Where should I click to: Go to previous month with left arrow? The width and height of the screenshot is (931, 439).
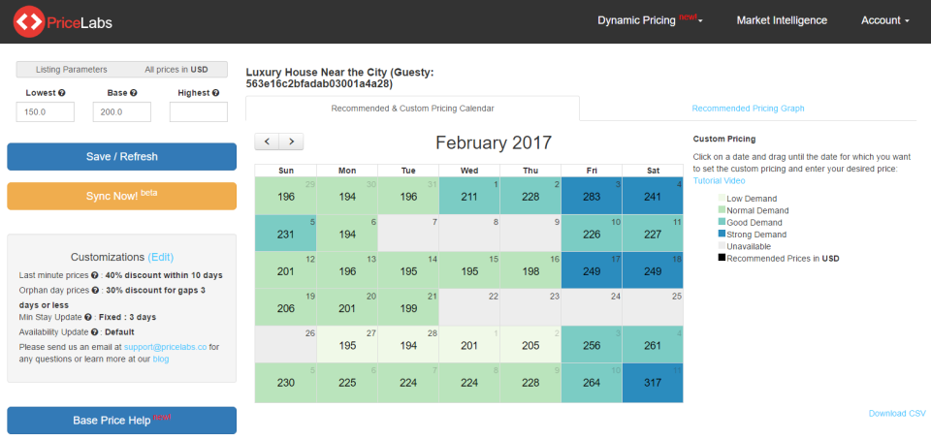point(267,141)
